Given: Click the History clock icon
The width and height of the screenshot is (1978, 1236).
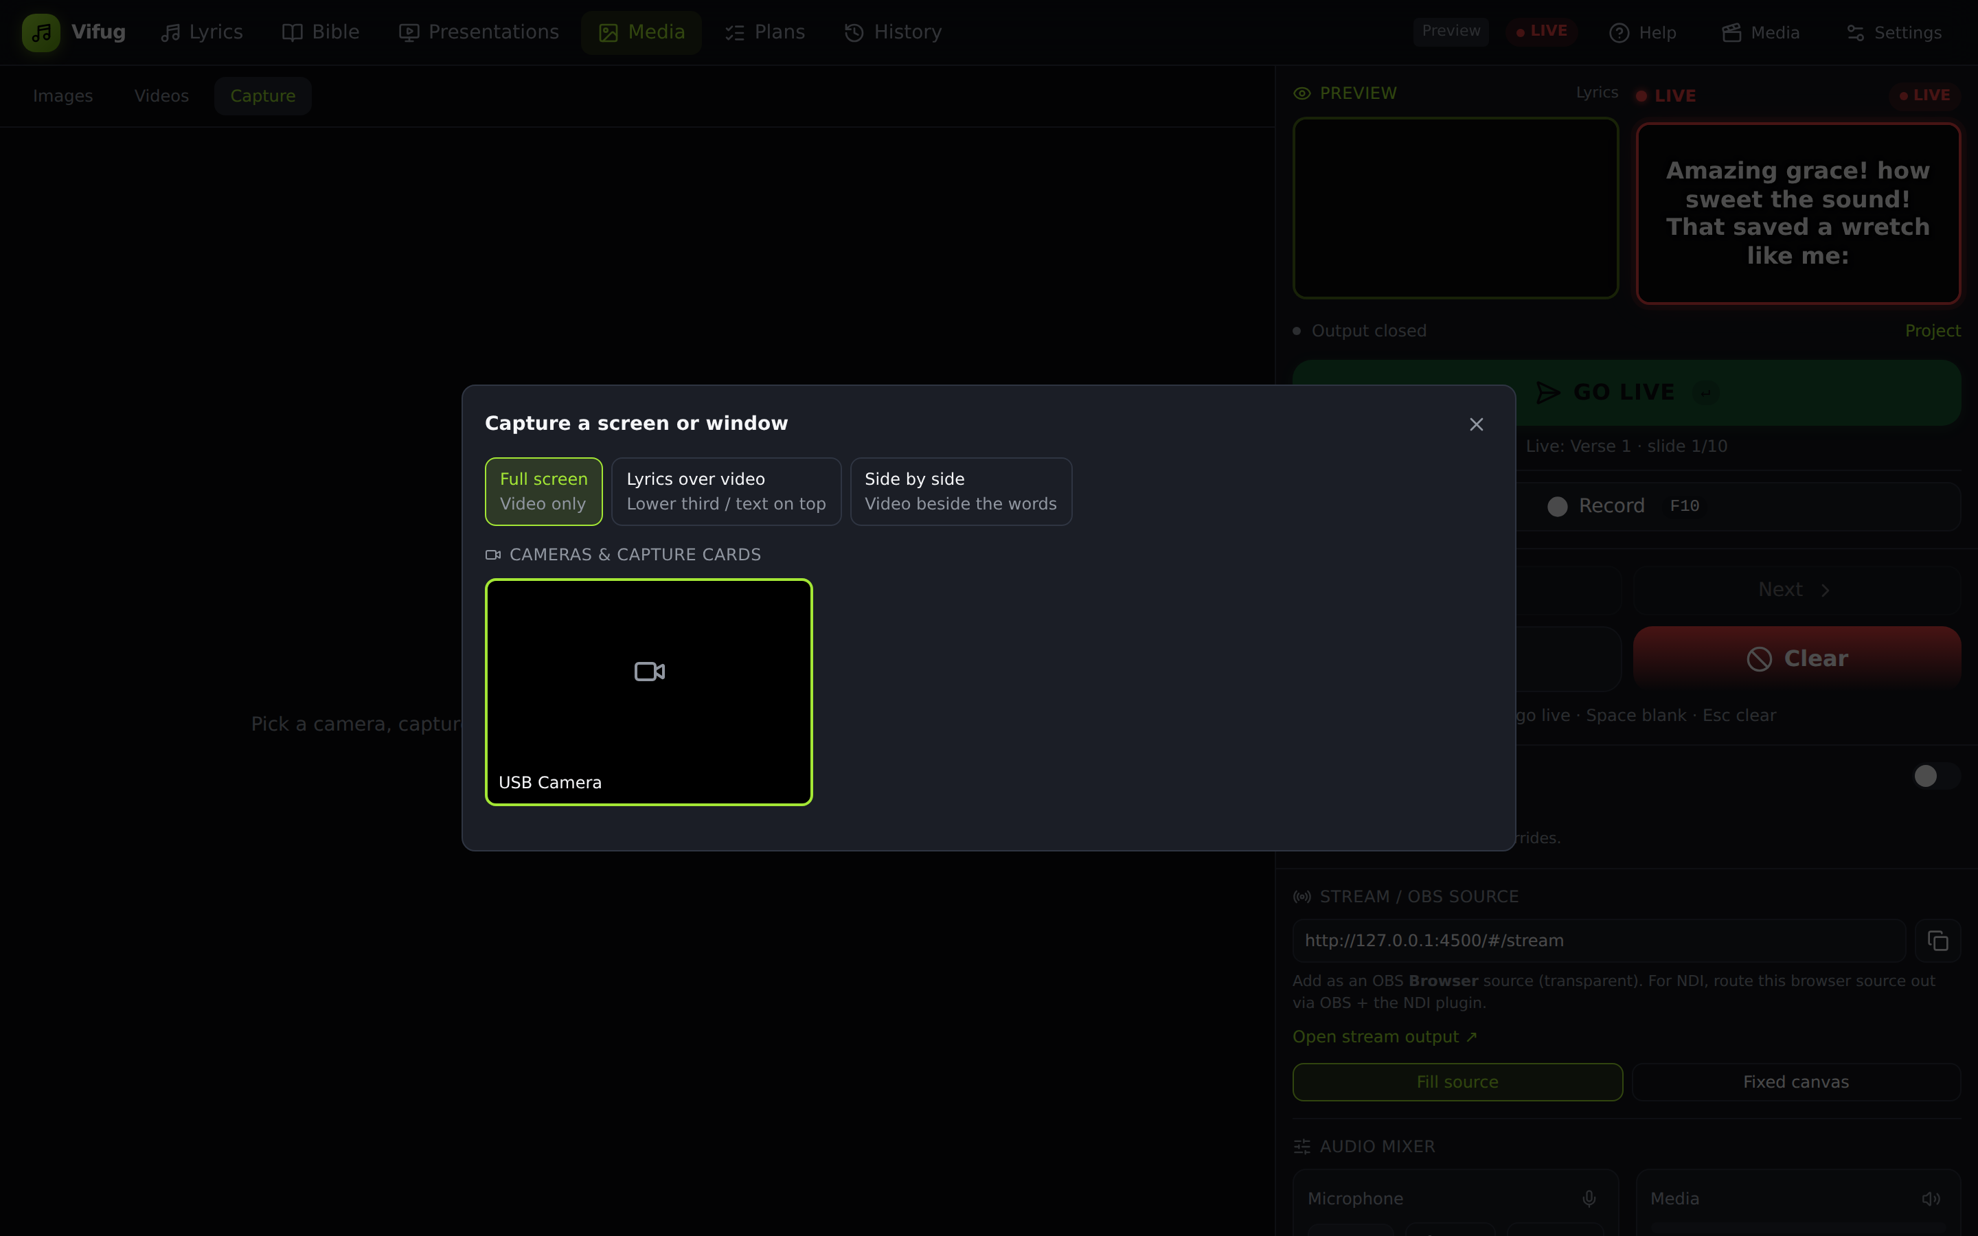Looking at the screenshot, I should click(854, 32).
